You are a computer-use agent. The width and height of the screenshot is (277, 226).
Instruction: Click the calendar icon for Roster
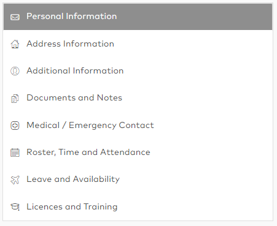15,153
